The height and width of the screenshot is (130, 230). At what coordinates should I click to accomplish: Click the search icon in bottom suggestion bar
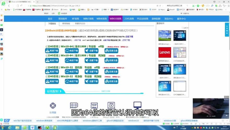[x=7, y=121]
